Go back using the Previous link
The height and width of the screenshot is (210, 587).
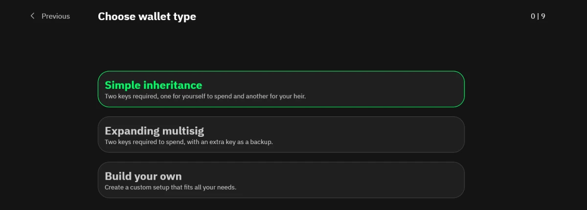click(55, 16)
